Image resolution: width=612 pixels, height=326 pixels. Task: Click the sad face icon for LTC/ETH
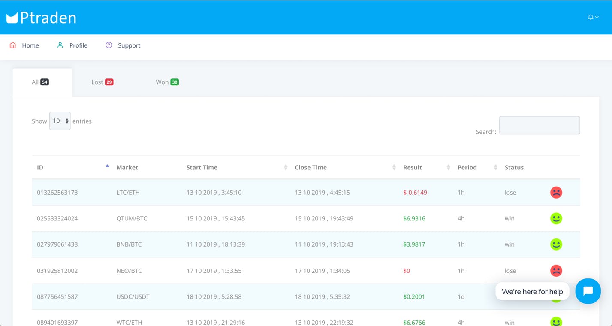(556, 193)
